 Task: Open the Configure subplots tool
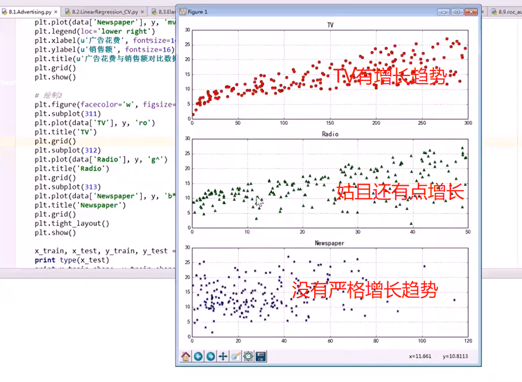tap(248, 356)
